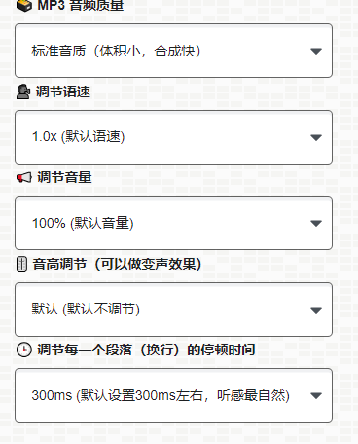Open the 100% (默认音量) volume dropdown
Screen dimensions: 358x444
pos(173,223)
